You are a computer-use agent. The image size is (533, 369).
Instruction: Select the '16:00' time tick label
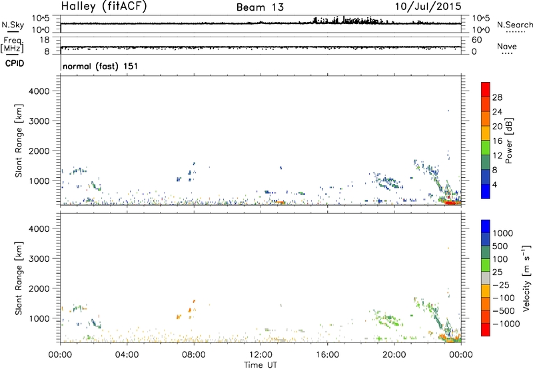(x=327, y=355)
